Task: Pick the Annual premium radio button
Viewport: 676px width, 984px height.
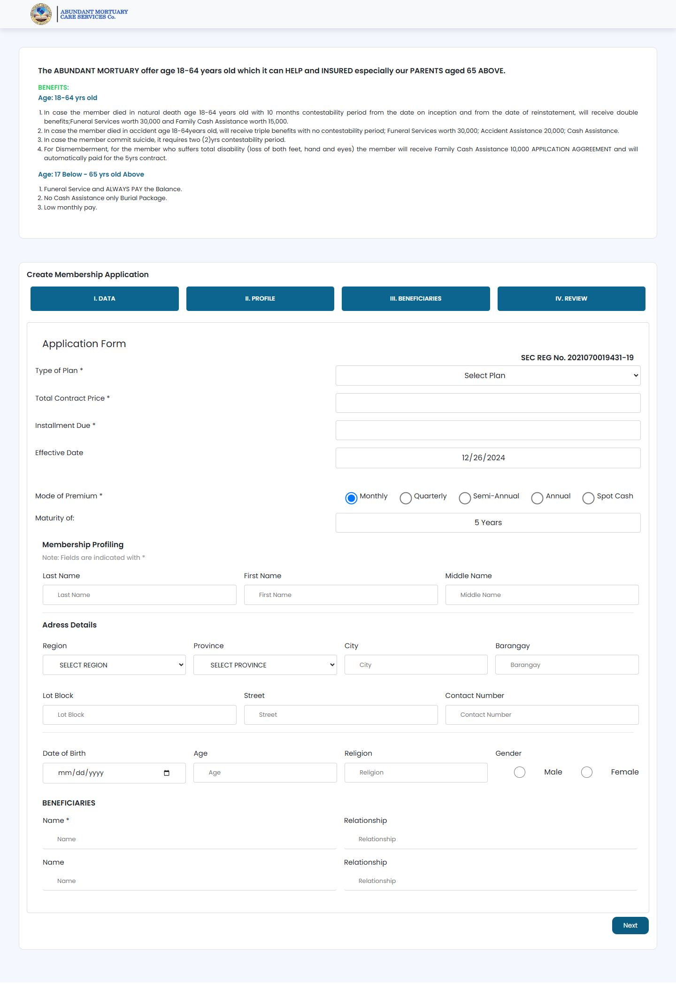Action: pos(537,498)
